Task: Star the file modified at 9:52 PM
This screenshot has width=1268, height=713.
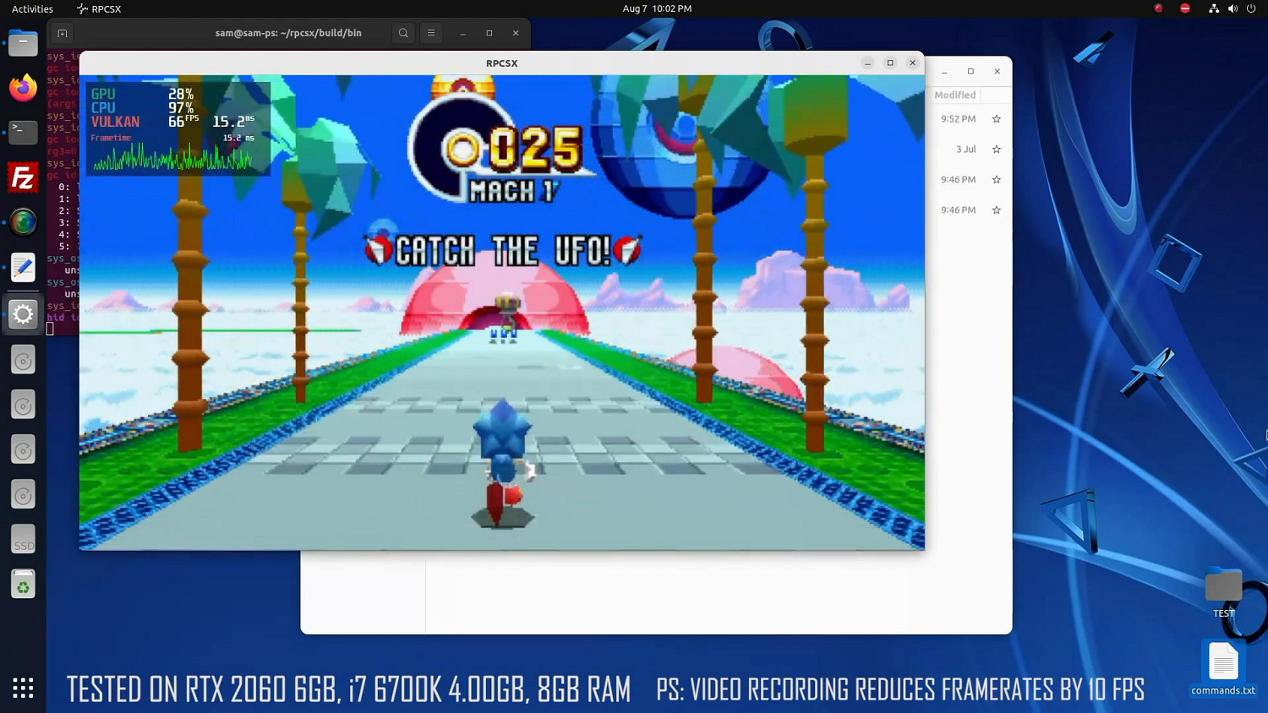Action: click(996, 119)
